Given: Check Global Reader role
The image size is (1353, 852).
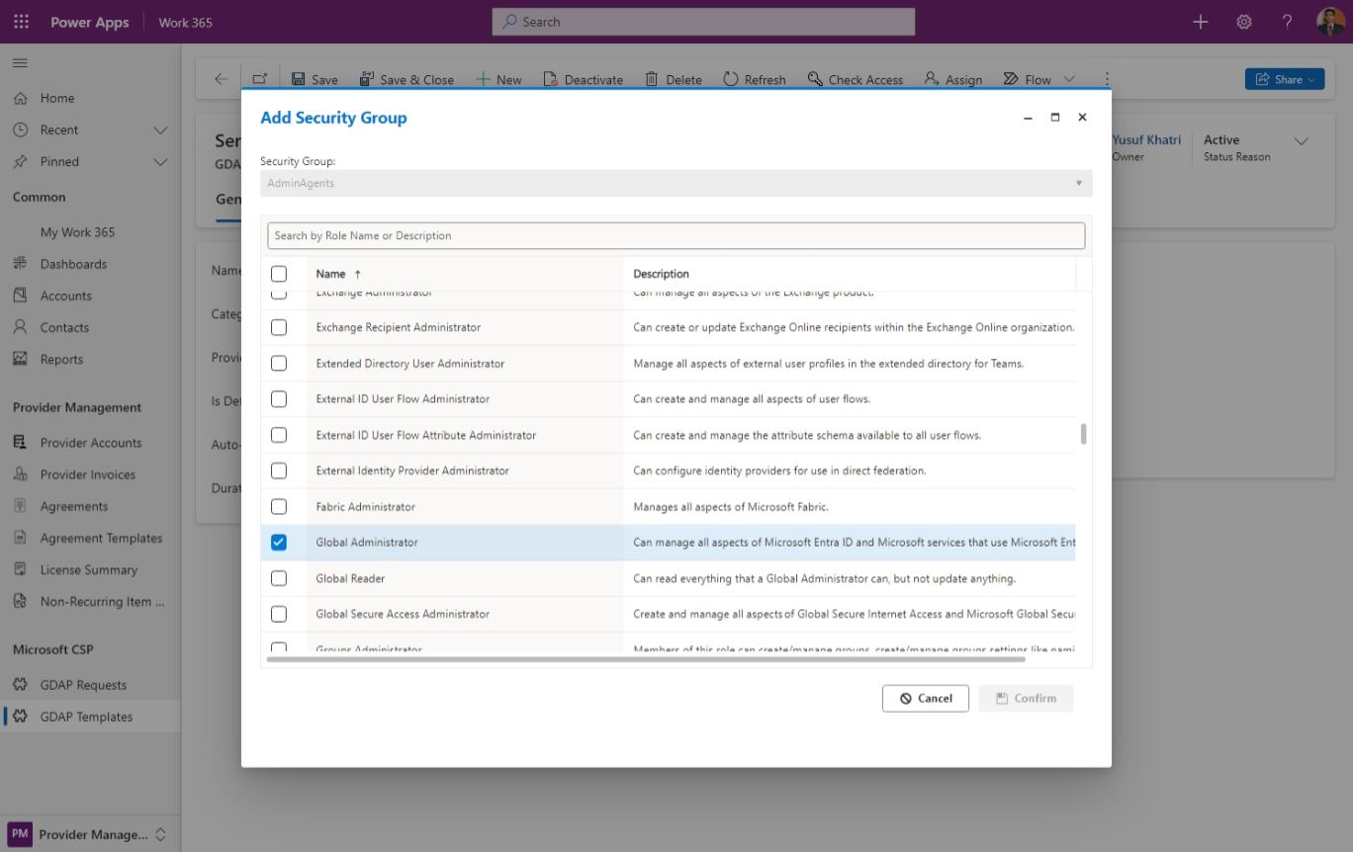Looking at the screenshot, I should point(279,578).
